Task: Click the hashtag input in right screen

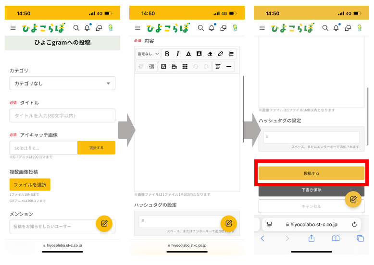Action: coord(312,137)
